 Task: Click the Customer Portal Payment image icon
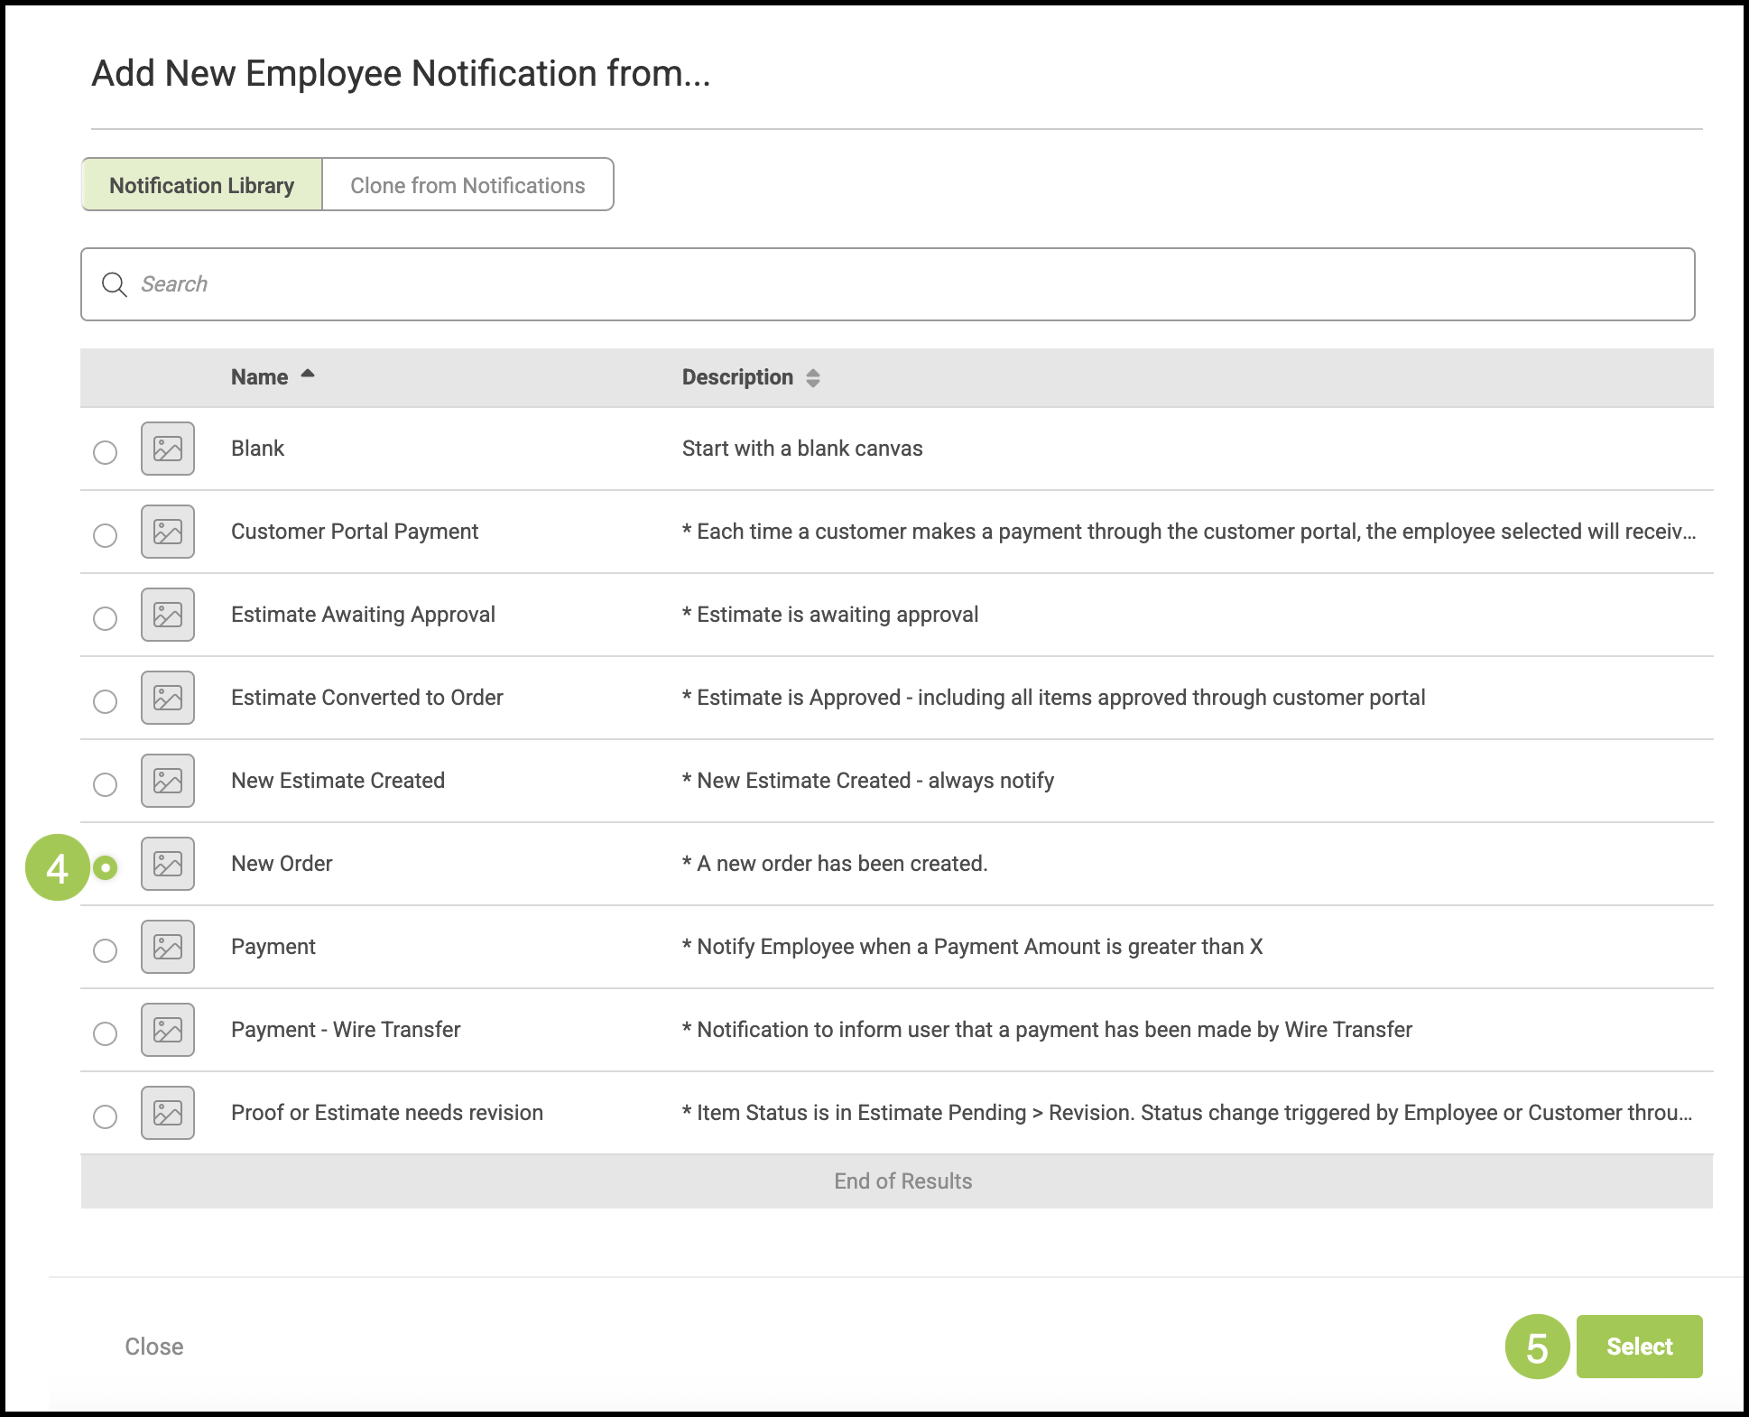tap(168, 532)
